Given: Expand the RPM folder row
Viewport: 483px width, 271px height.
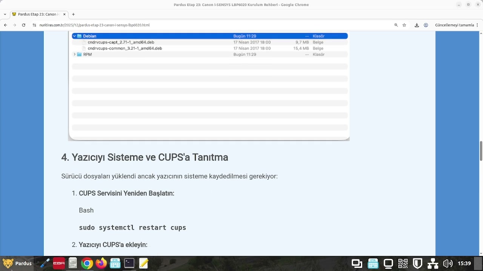Looking at the screenshot, I should click(x=75, y=55).
